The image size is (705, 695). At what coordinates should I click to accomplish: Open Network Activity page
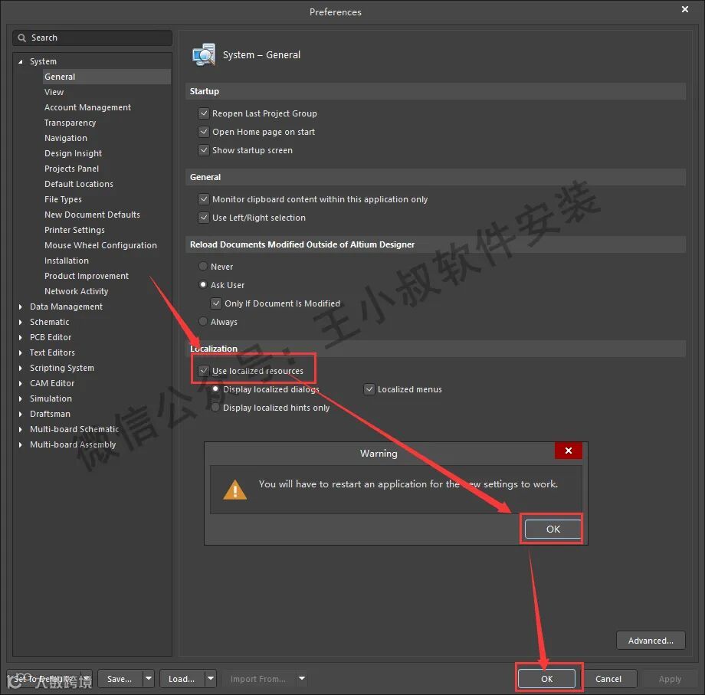coord(77,291)
